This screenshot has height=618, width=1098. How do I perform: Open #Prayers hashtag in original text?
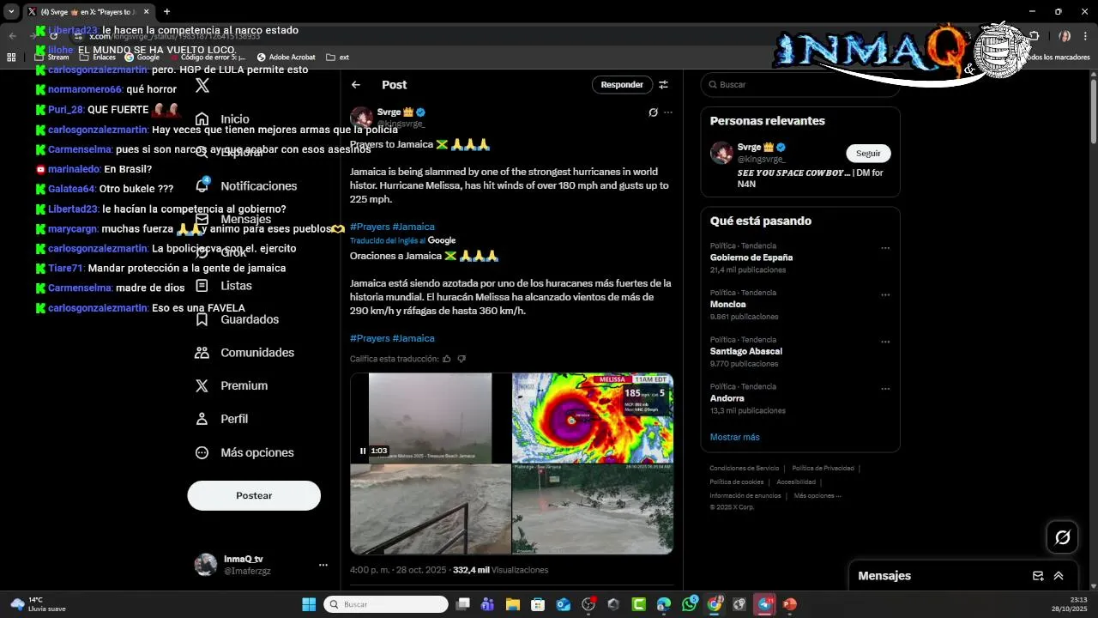pyautogui.click(x=370, y=227)
